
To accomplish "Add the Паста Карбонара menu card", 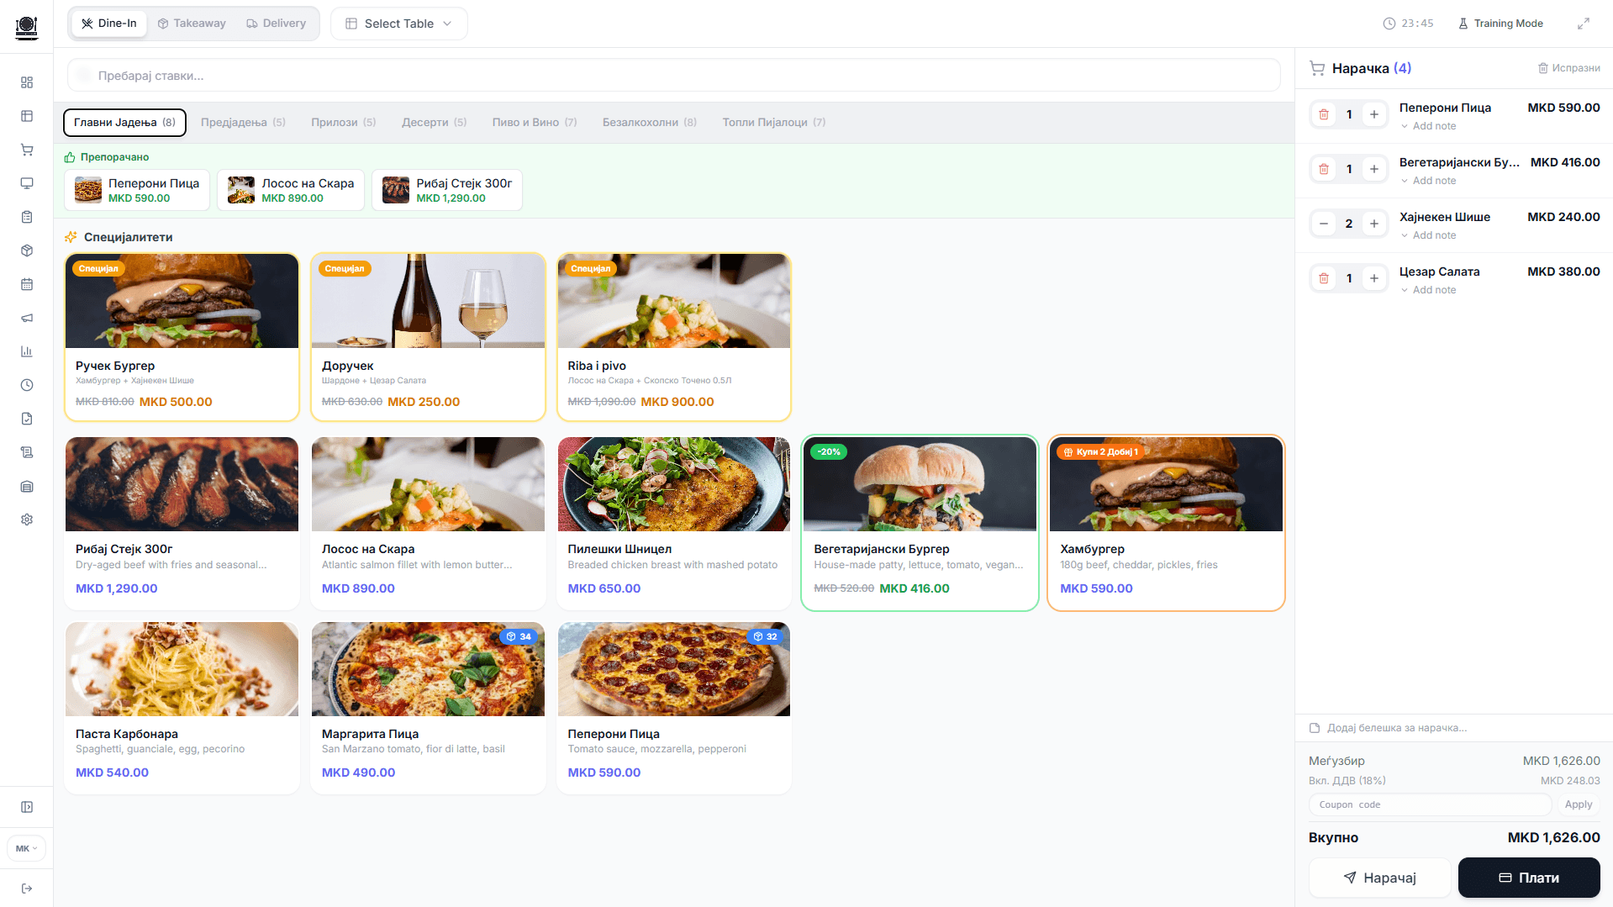I will [182, 708].
